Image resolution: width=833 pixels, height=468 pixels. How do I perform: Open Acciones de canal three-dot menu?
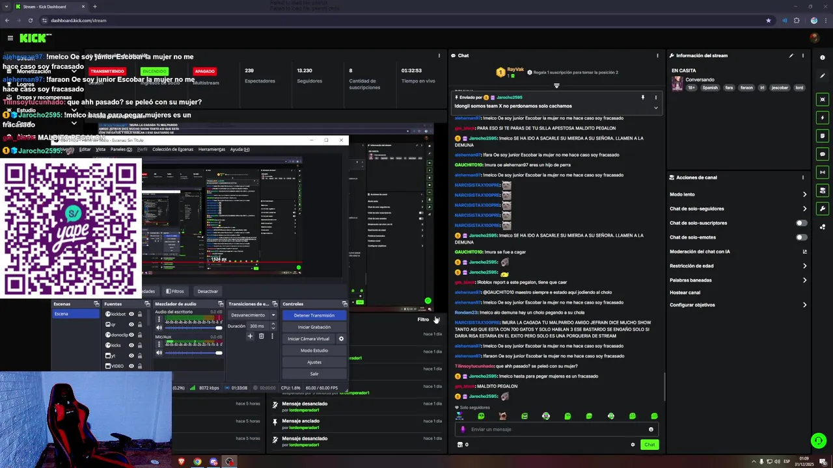coord(803,177)
